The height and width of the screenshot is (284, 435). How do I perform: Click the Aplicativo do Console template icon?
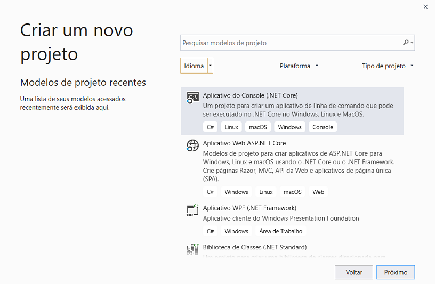click(192, 98)
